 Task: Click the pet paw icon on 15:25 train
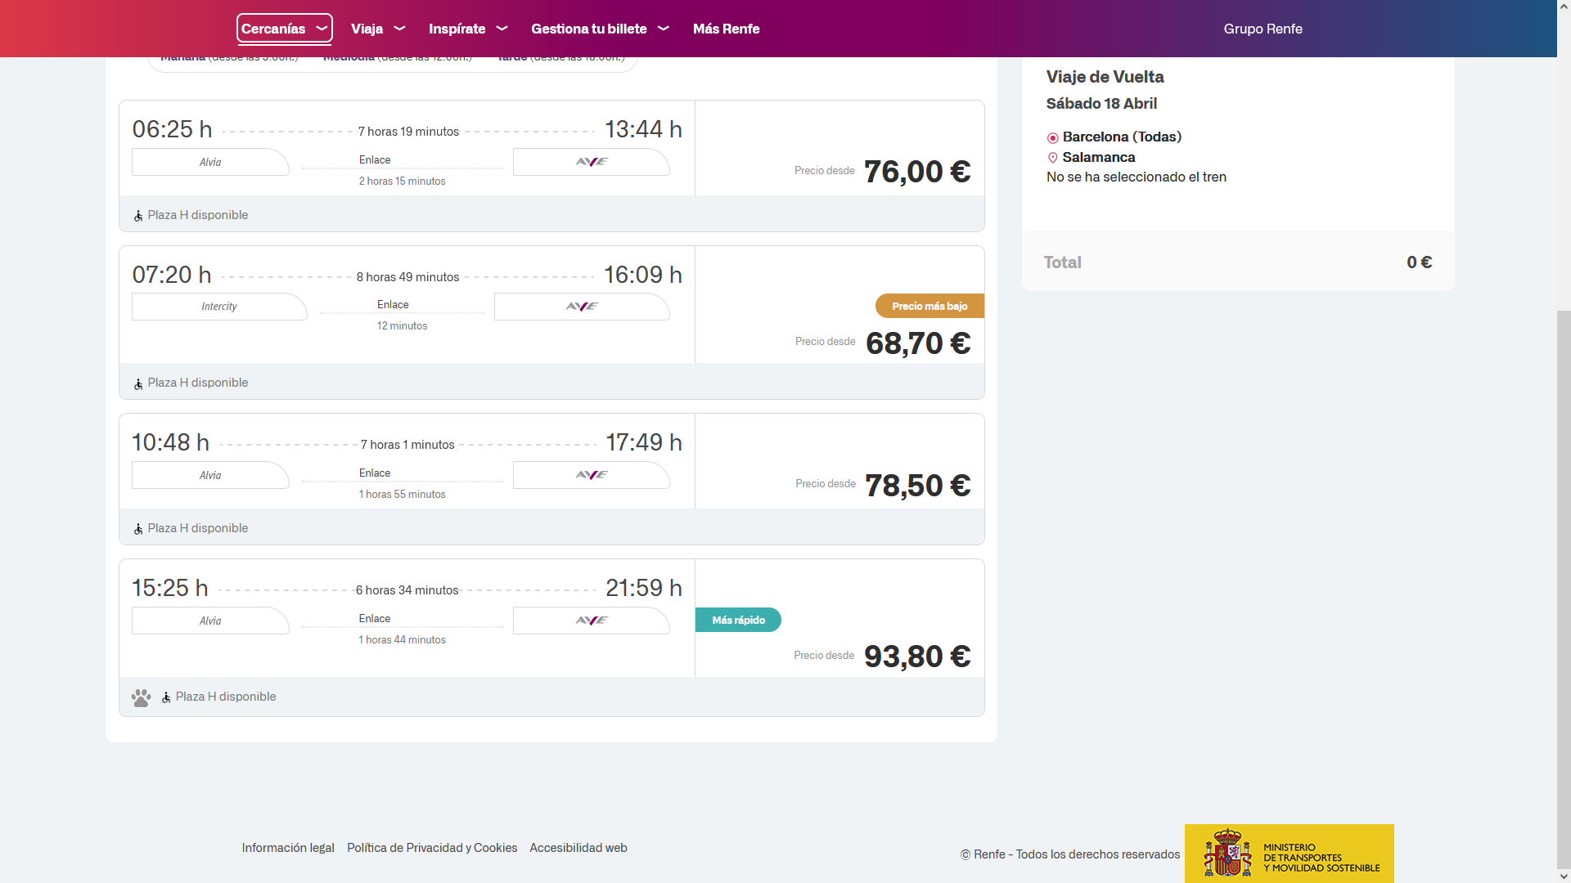(x=141, y=697)
